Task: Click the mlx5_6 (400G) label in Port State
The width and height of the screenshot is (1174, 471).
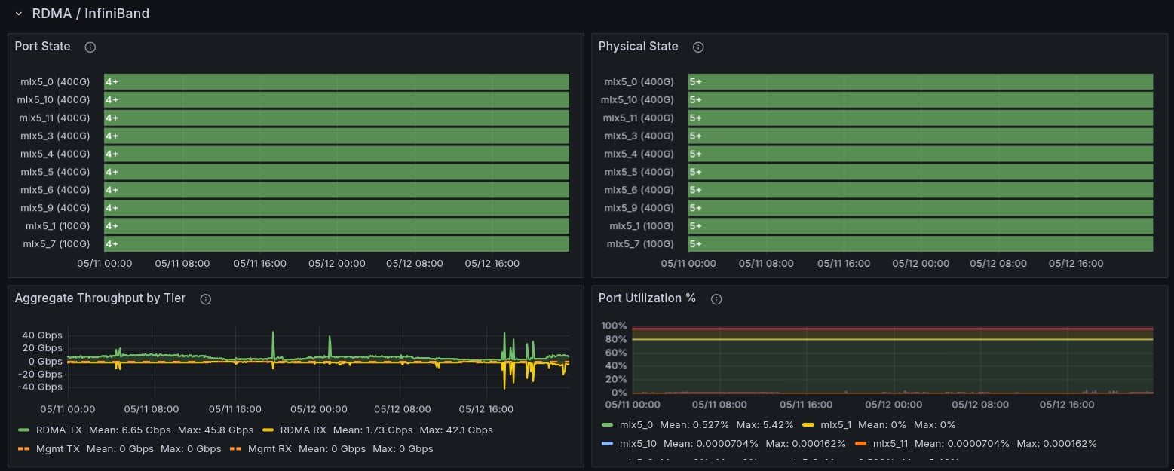Action: pos(55,190)
